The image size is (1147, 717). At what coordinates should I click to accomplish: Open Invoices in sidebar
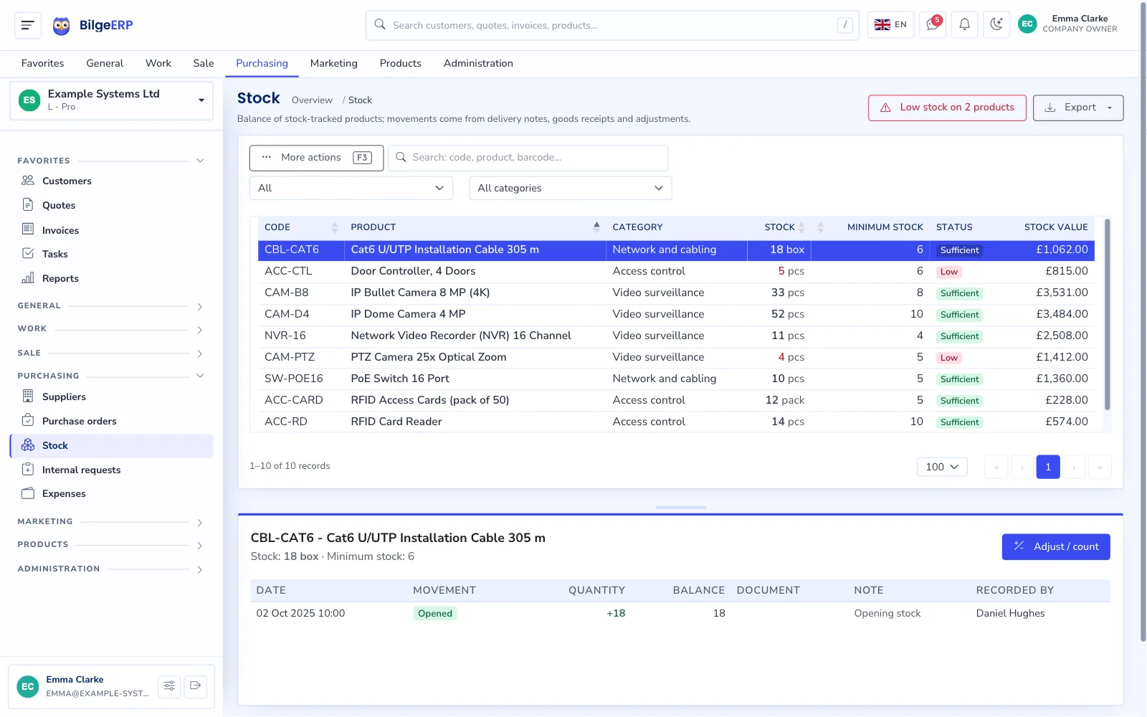(60, 230)
